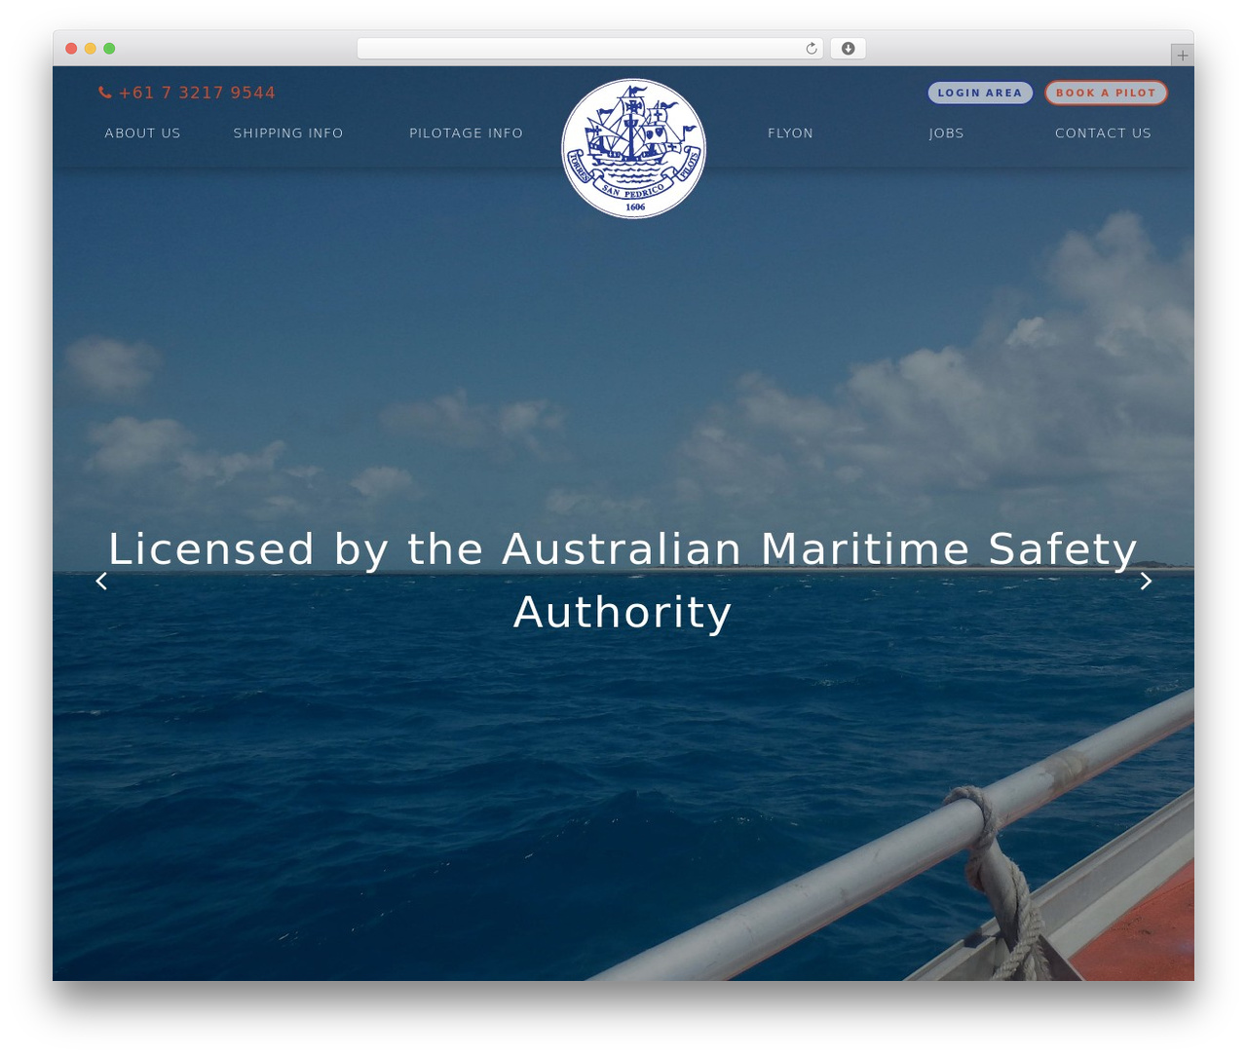The image size is (1247, 1056).
Task: Call the phone number +61 7 3217 9544
Action: pyautogui.click(x=197, y=93)
